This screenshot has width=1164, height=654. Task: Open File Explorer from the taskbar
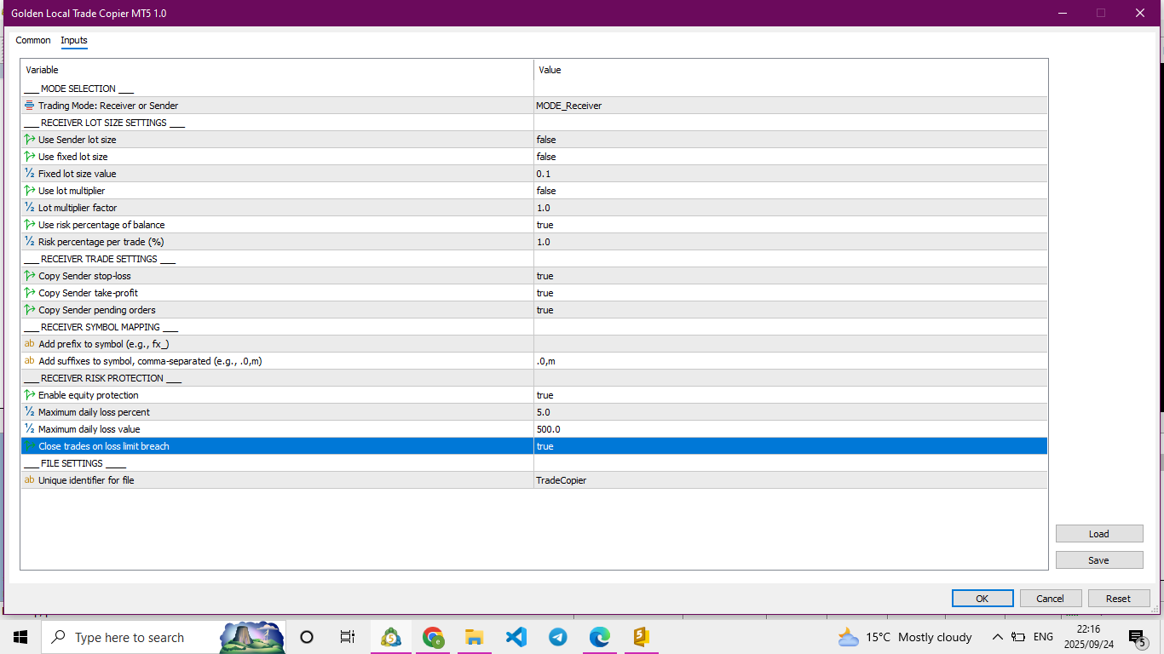(475, 637)
